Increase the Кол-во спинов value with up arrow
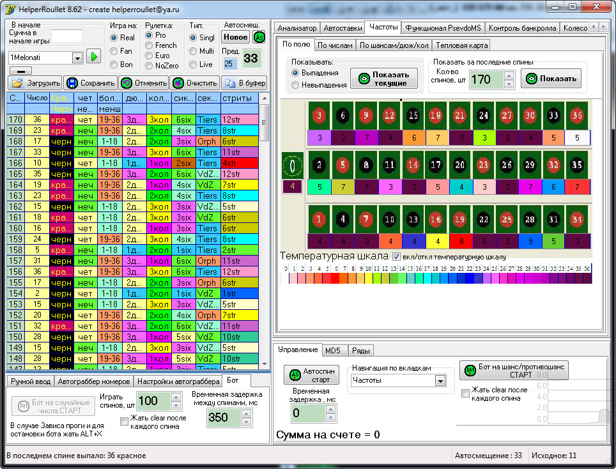Viewport: 616px width, 469px height. click(509, 75)
